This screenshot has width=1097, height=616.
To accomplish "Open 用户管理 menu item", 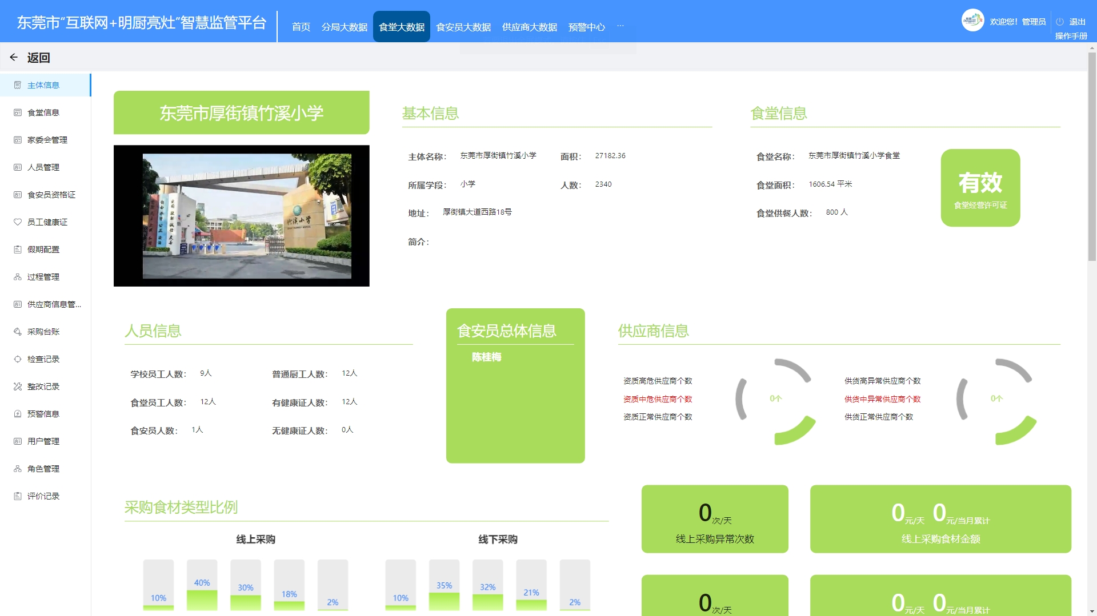I will (x=45, y=441).
